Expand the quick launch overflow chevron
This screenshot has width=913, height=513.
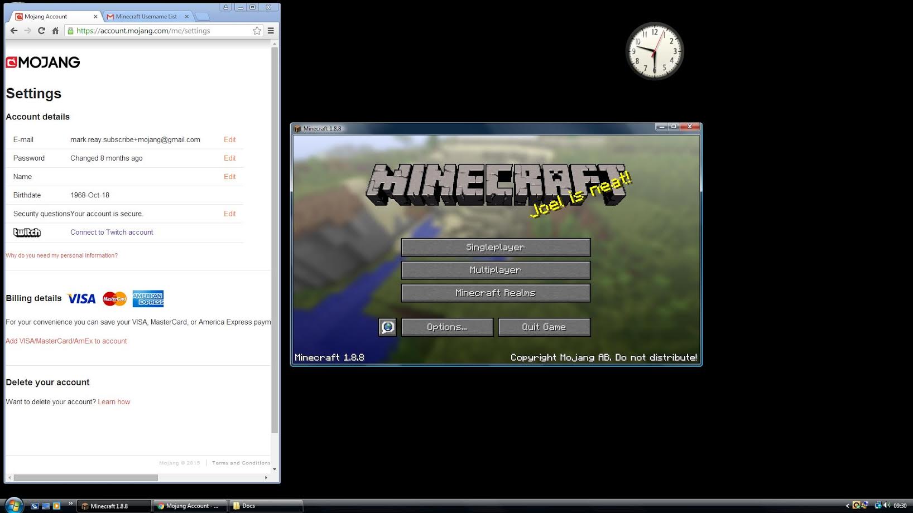(x=71, y=504)
